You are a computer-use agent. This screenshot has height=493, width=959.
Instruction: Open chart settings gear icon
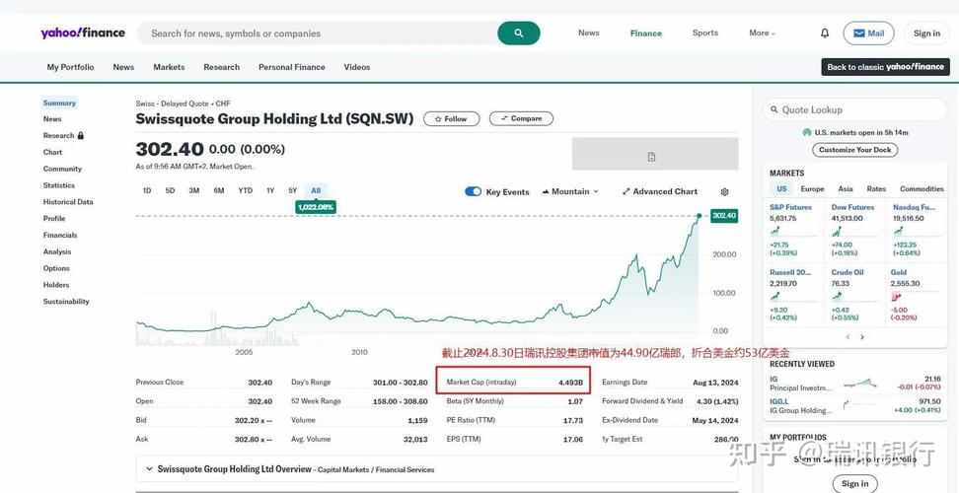[x=725, y=192]
